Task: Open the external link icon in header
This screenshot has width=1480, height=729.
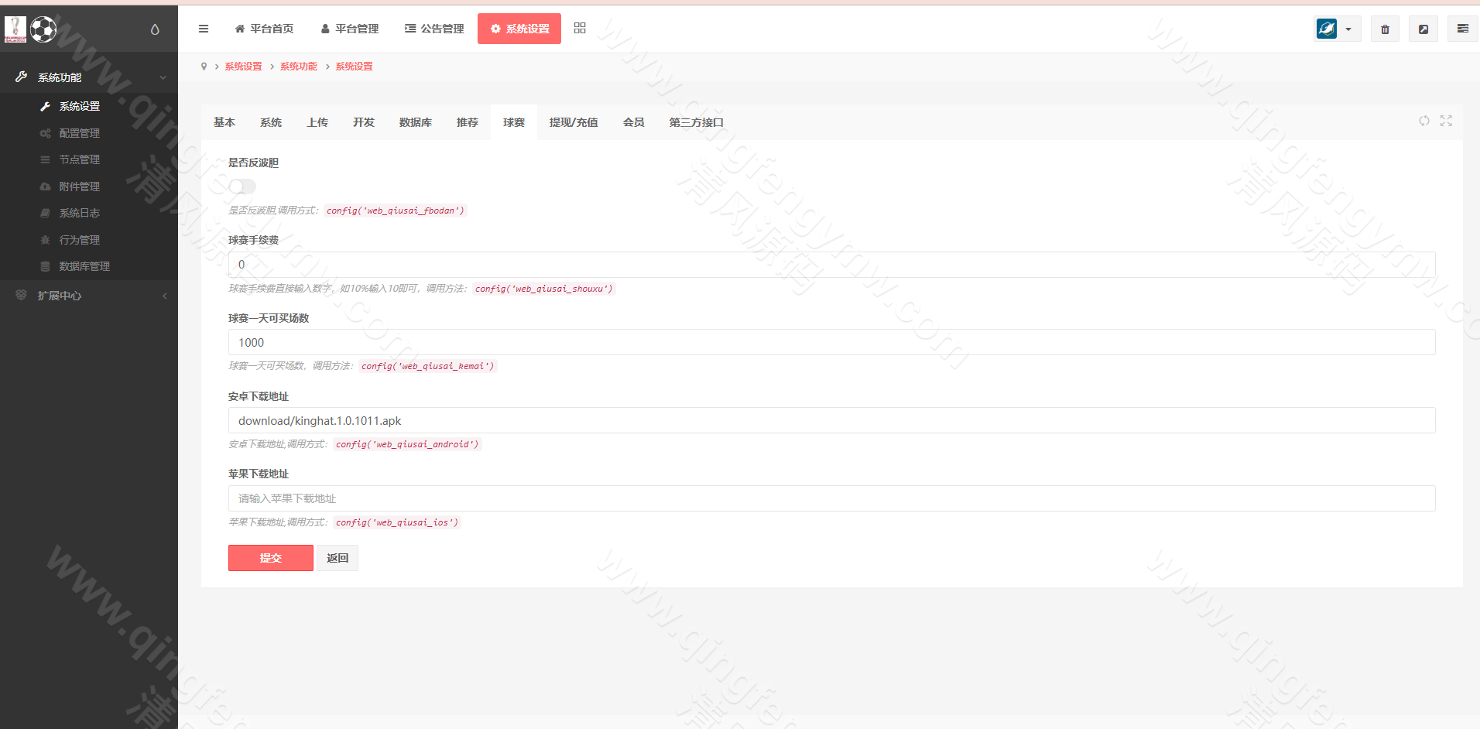Action: tap(1423, 29)
